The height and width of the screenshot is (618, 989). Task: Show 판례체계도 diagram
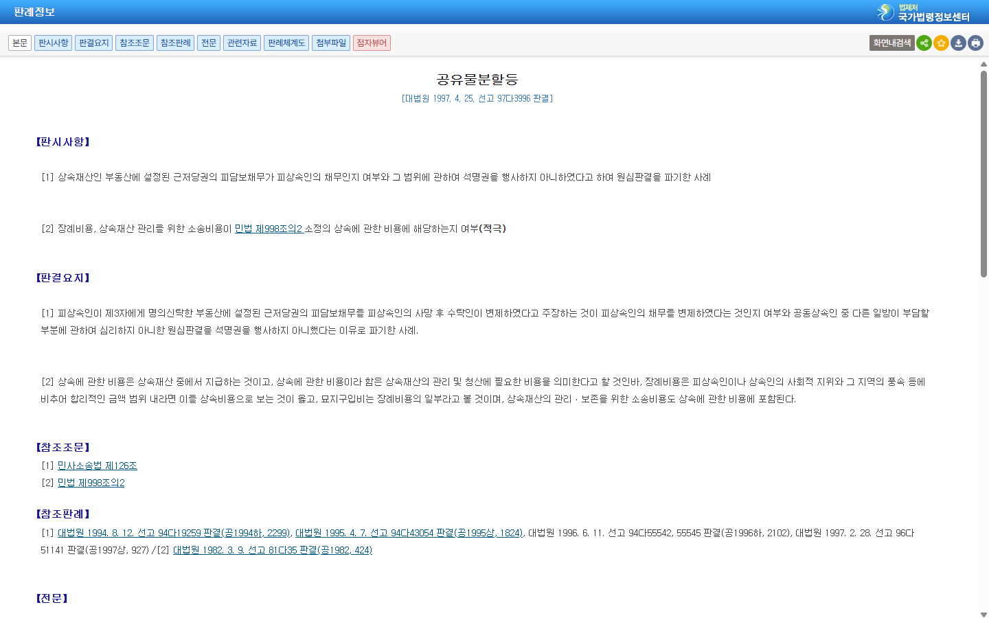click(x=286, y=43)
